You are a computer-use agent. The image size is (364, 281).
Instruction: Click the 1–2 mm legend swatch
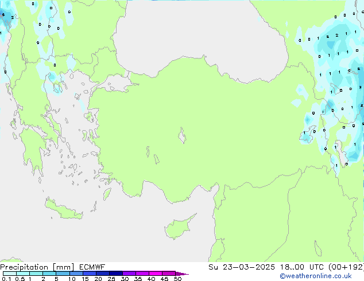[x=36, y=274]
